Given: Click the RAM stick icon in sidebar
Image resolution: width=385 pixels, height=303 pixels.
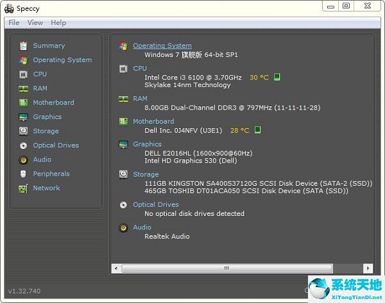Looking at the screenshot, I should pos(23,88).
